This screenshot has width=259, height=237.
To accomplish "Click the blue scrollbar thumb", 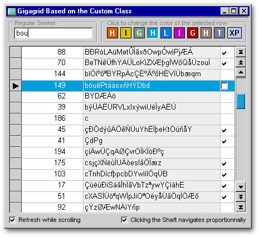I will click(241, 101).
